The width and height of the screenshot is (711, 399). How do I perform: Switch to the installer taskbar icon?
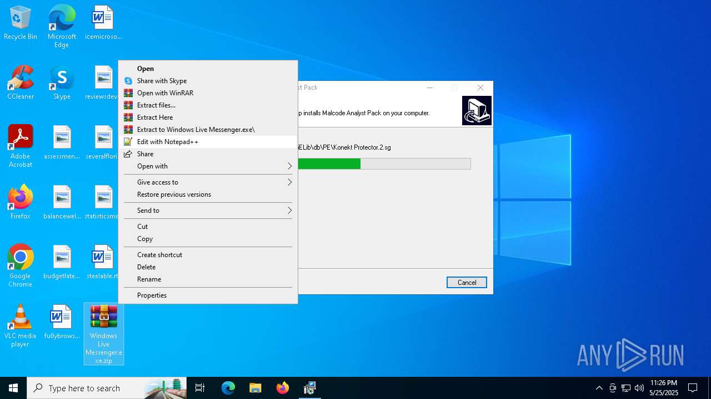(309, 388)
